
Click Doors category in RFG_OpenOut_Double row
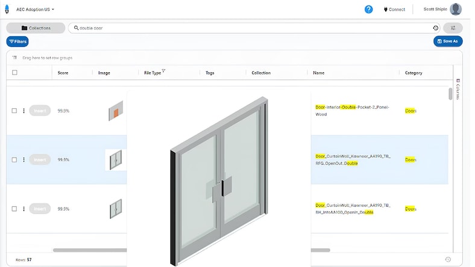click(411, 159)
